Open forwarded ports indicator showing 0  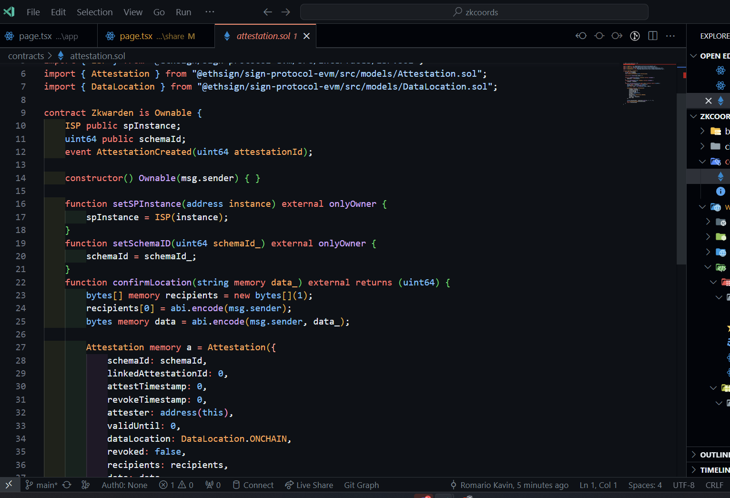pos(213,485)
